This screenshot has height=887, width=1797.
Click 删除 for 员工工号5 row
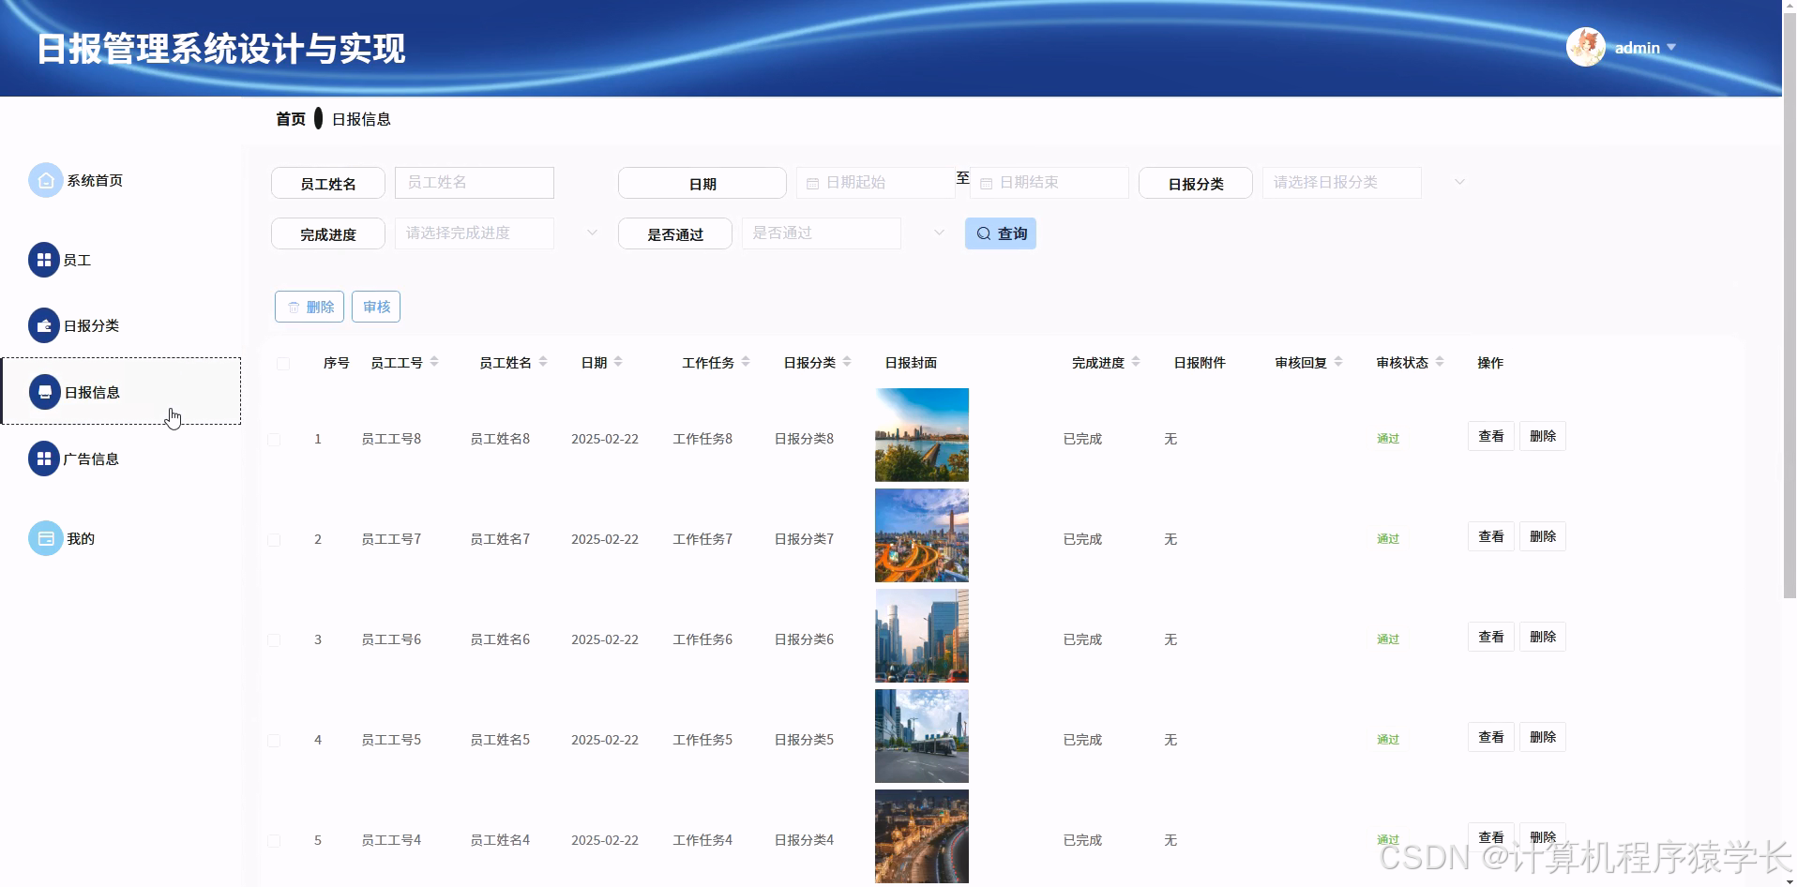point(1543,737)
